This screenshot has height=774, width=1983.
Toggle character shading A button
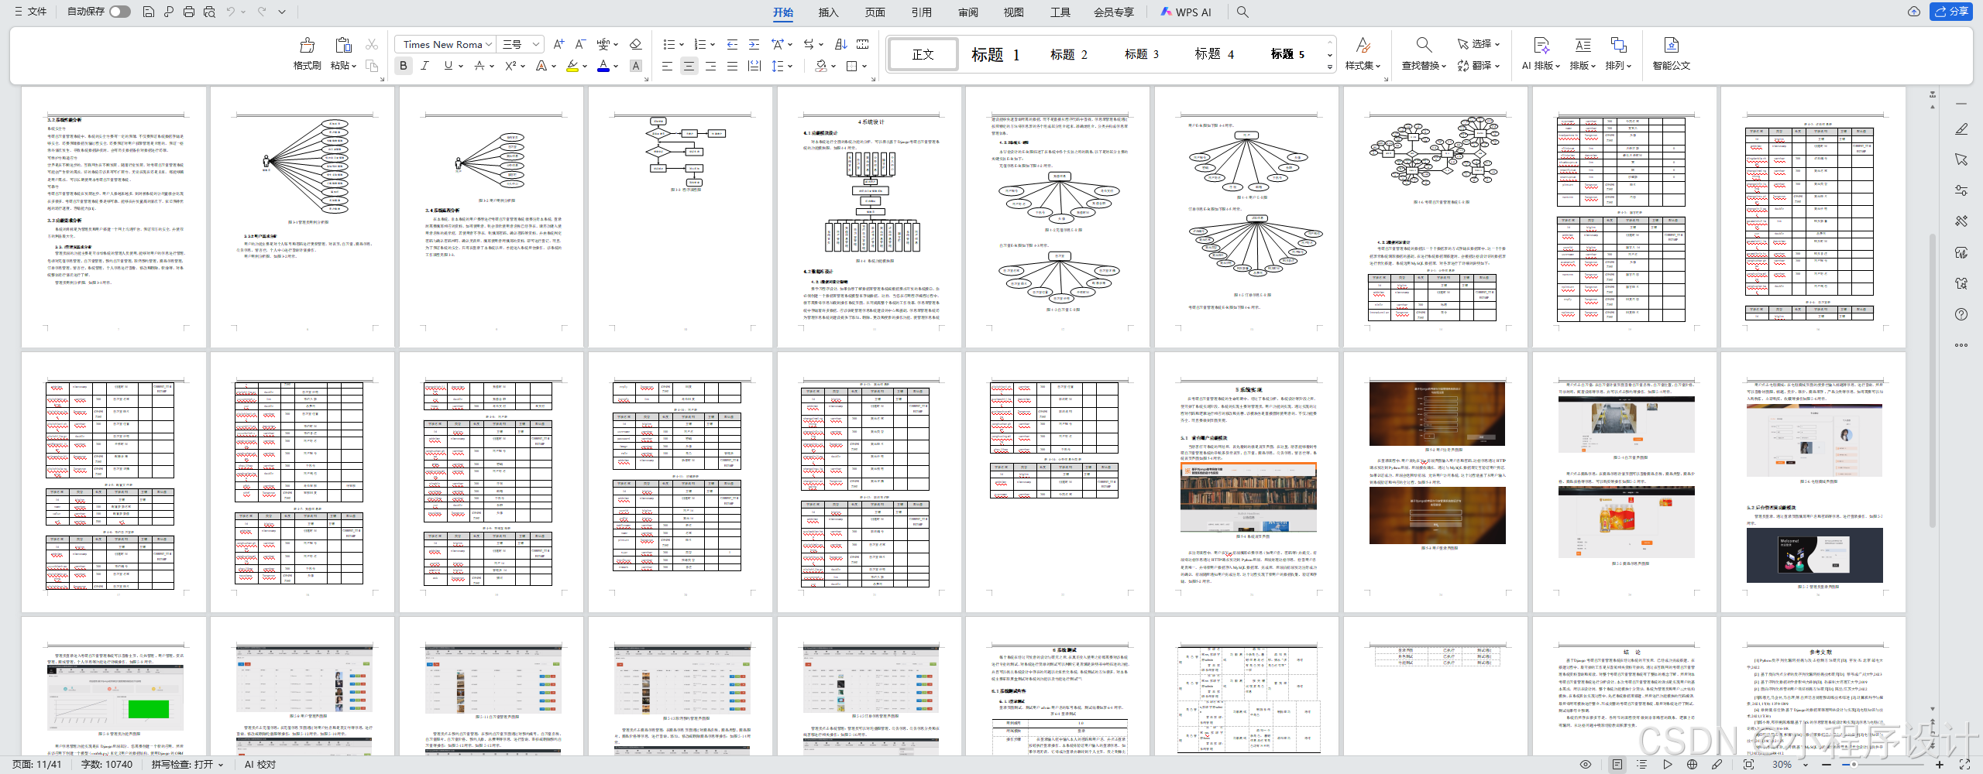[635, 66]
